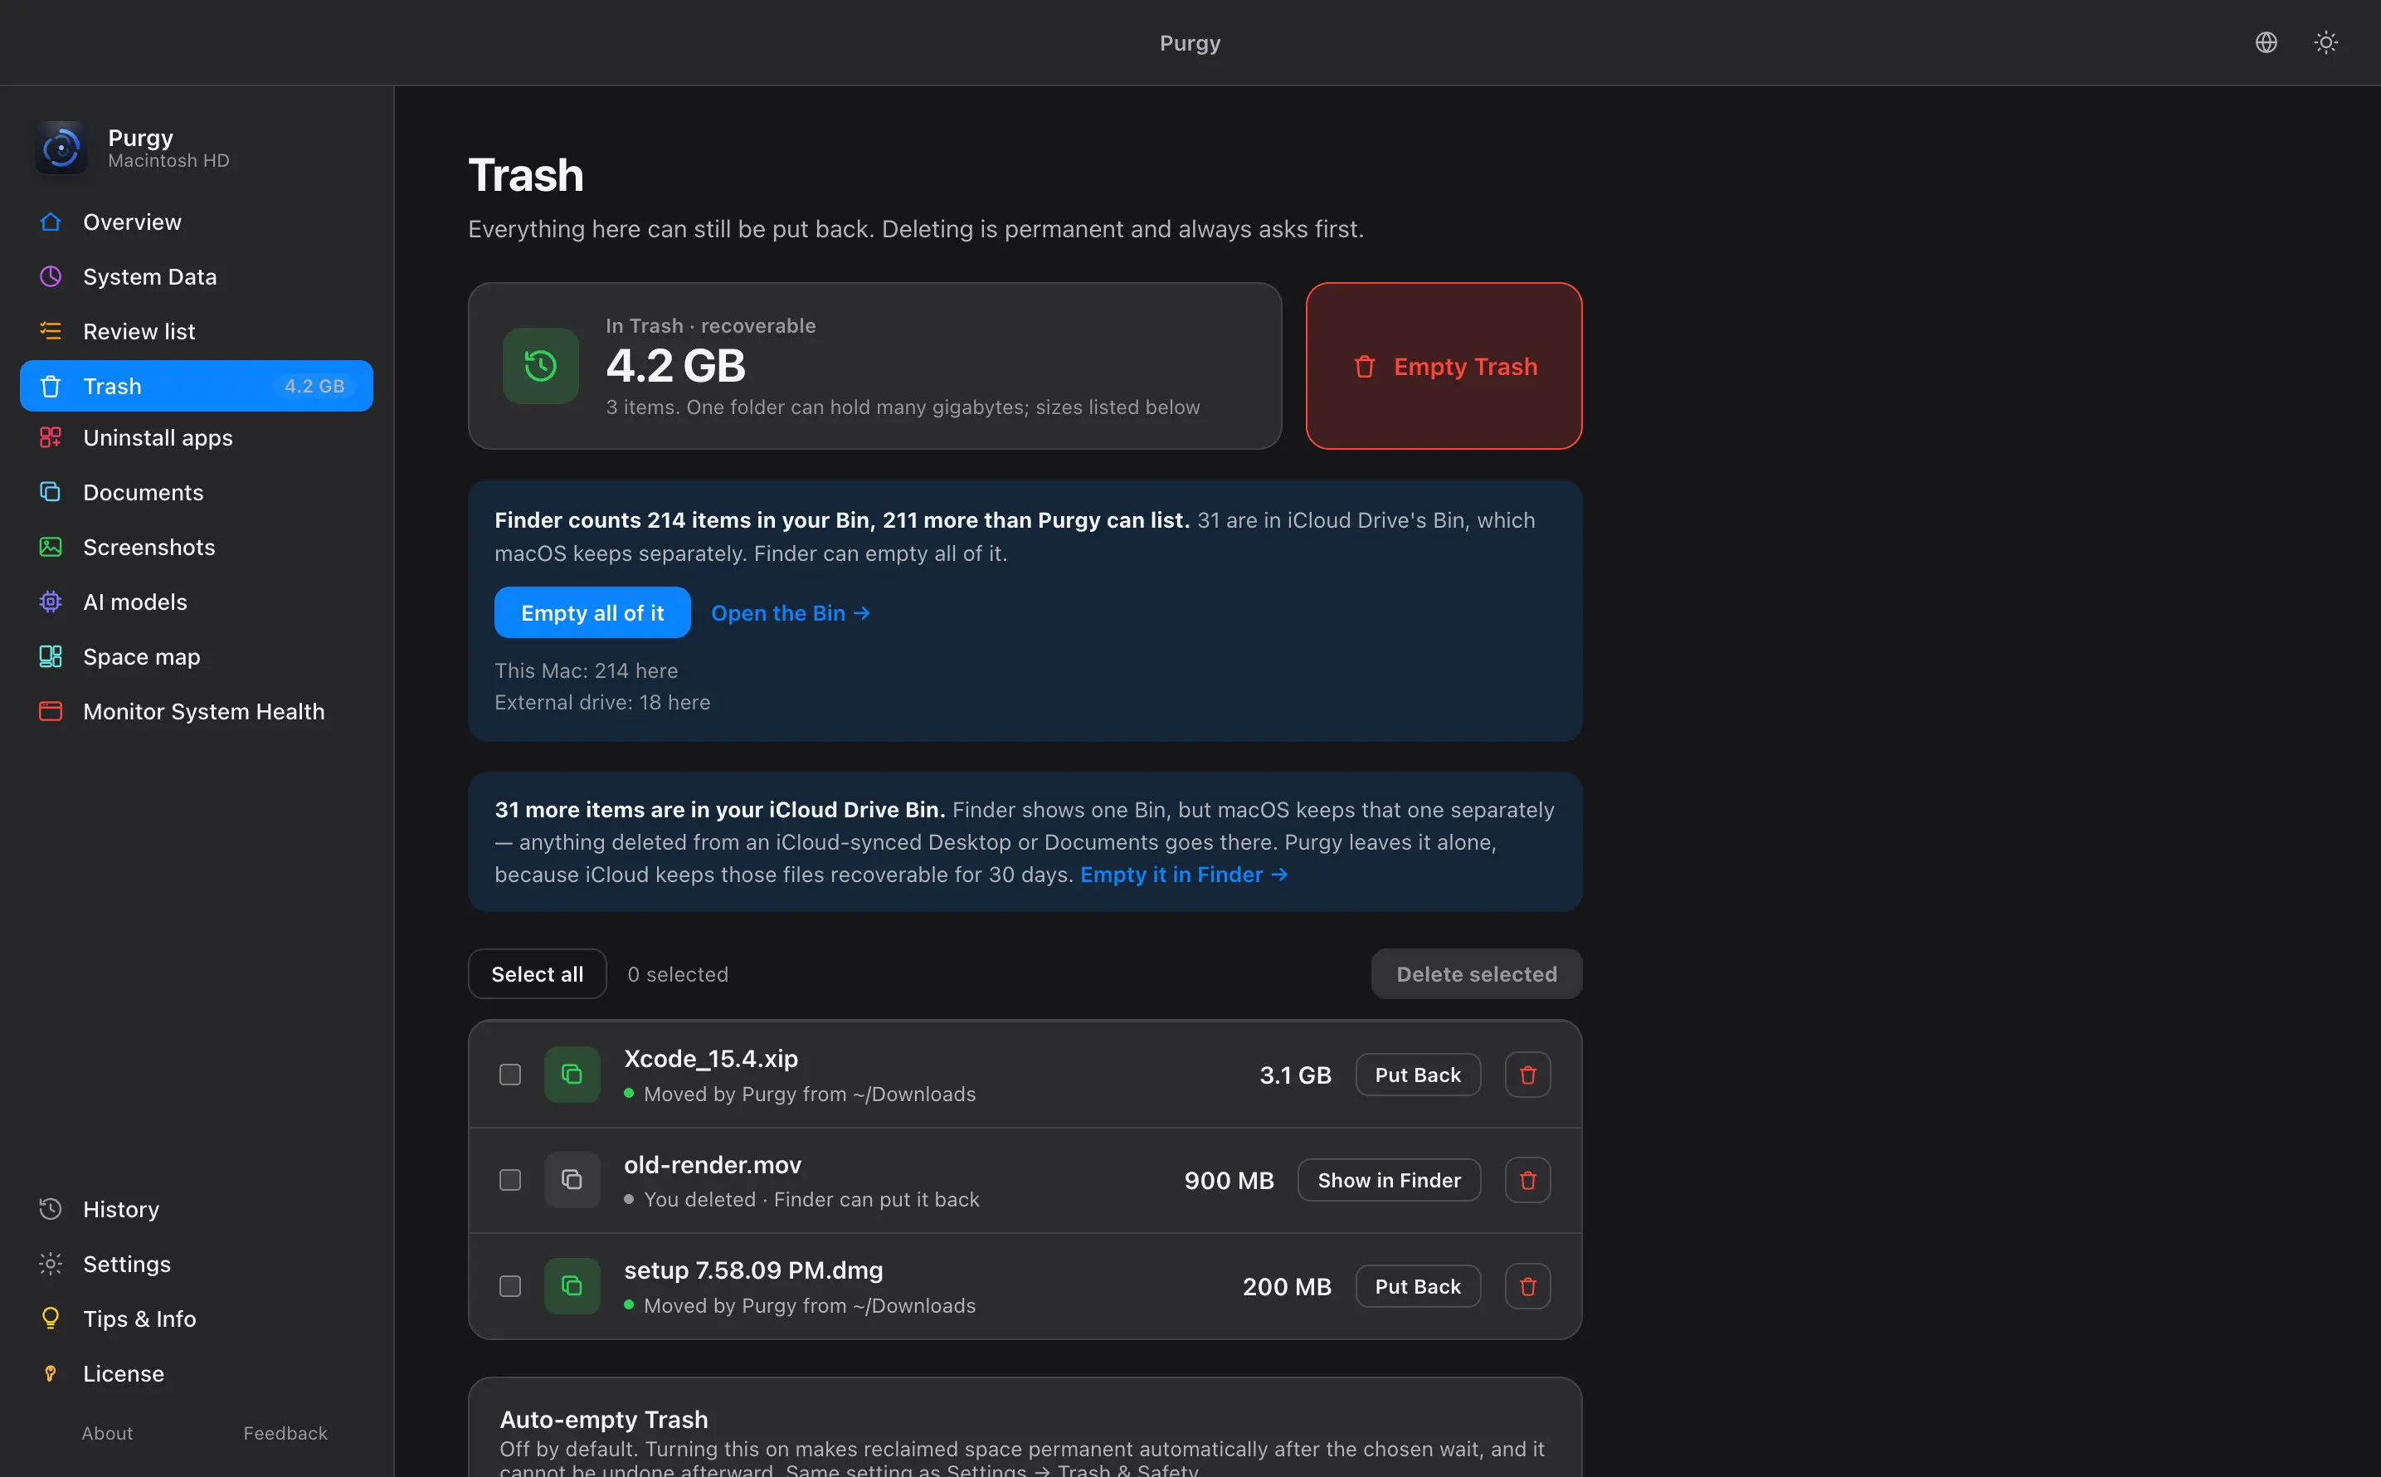Image resolution: width=2381 pixels, height=1477 pixels.
Task: Click the Delete selected button
Action: coord(1477,974)
